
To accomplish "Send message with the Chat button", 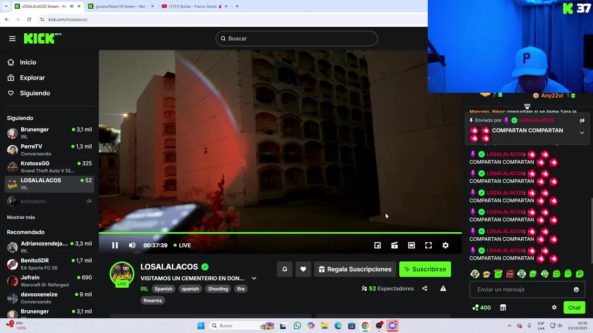I will click(x=574, y=308).
